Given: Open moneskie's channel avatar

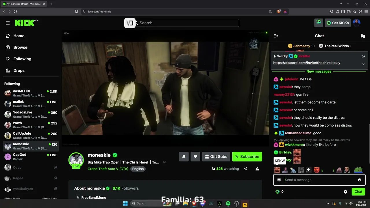Looking at the screenshot, I should click(x=76, y=160).
